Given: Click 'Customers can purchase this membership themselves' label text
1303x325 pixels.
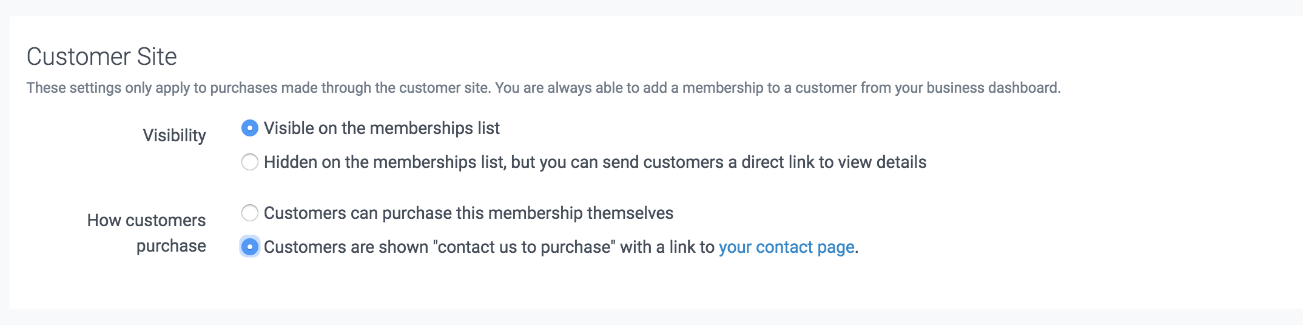Looking at the screenshot, I should click(468, 213).
